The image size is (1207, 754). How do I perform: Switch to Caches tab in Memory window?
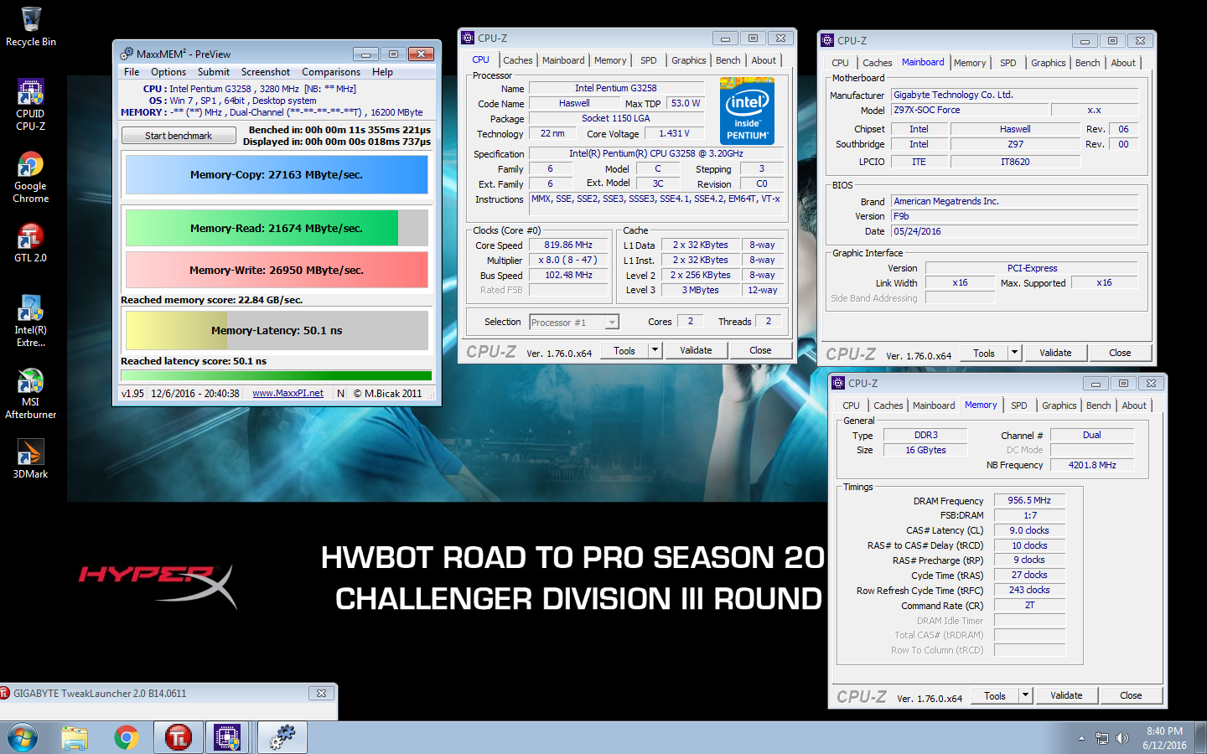888,405
